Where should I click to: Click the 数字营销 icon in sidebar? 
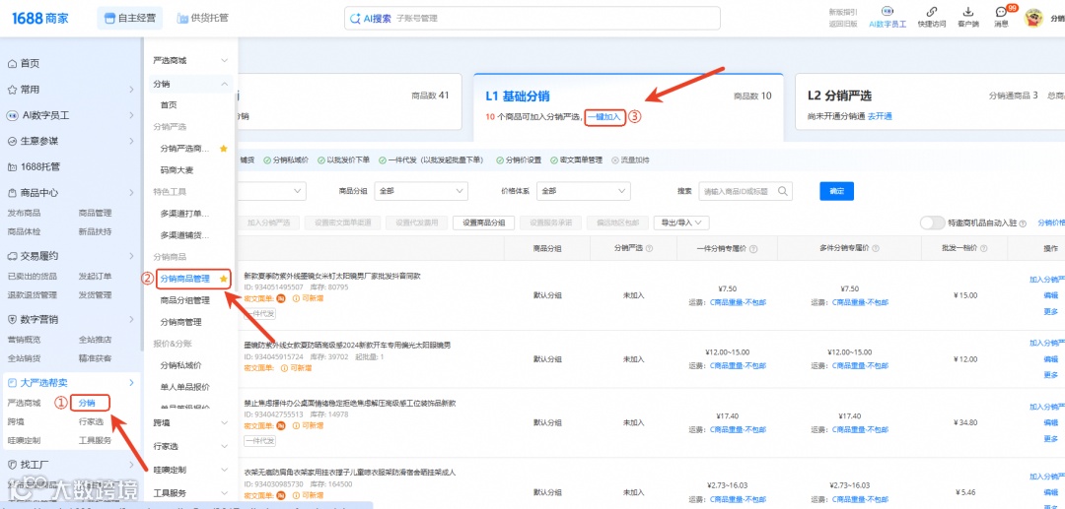click(x=12, y=319)
